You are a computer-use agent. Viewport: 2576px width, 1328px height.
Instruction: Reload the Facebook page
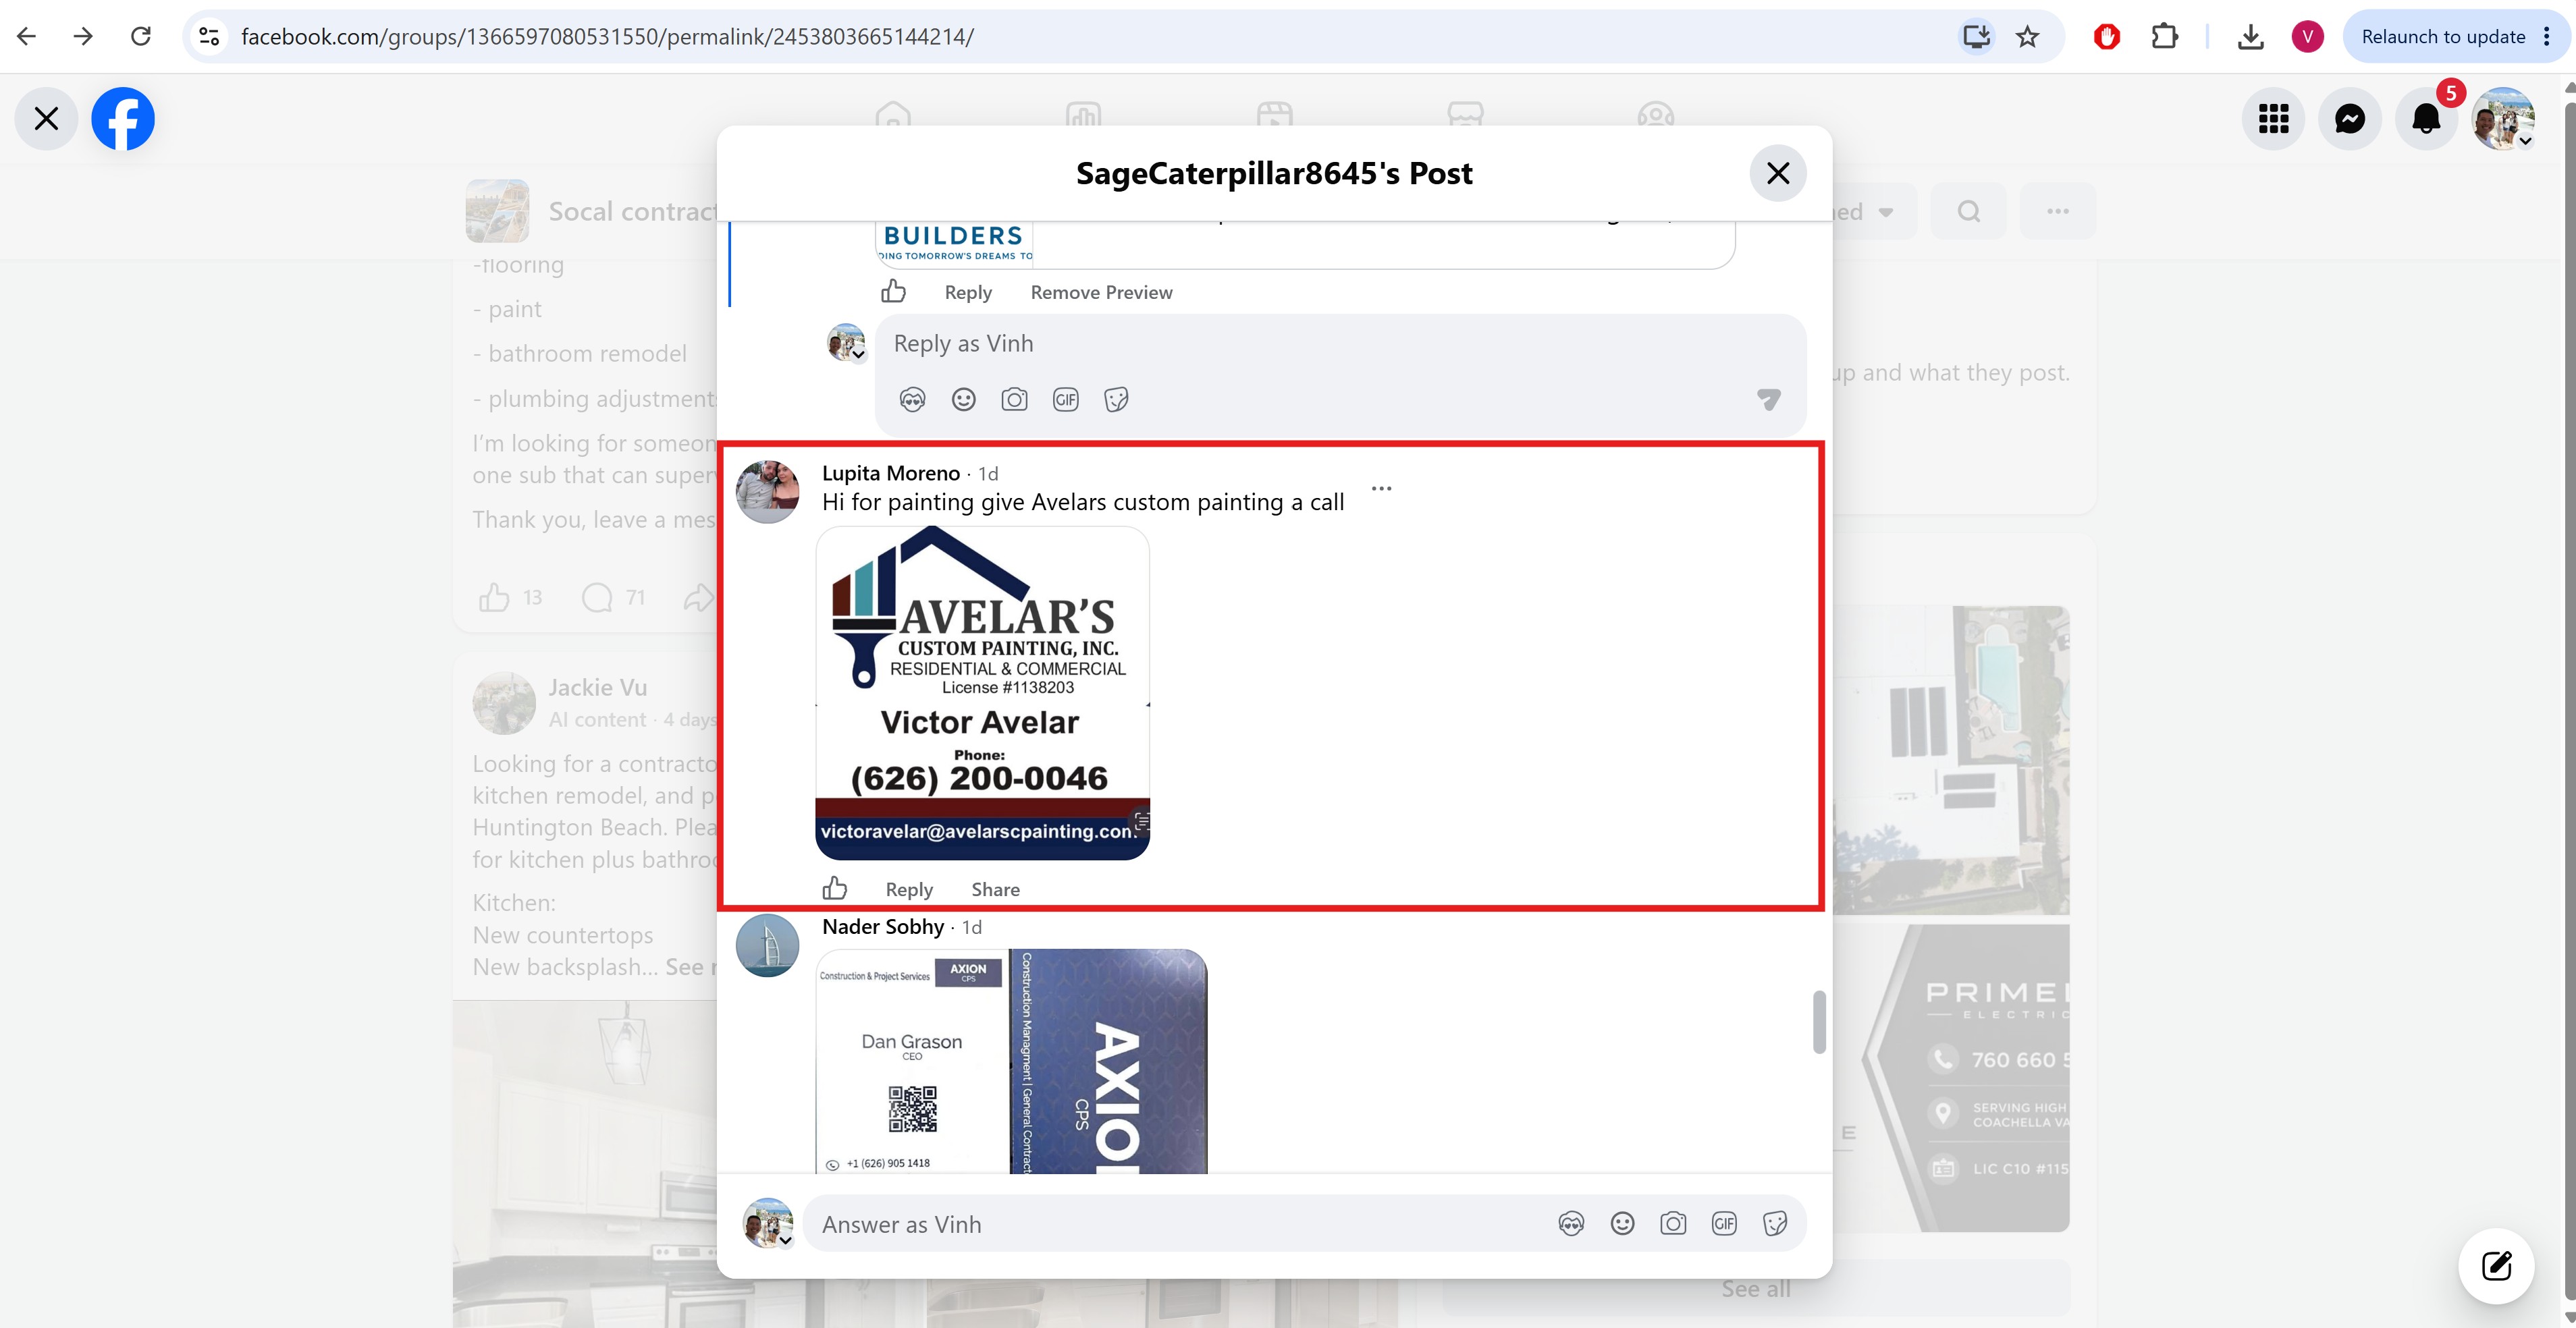141,37
